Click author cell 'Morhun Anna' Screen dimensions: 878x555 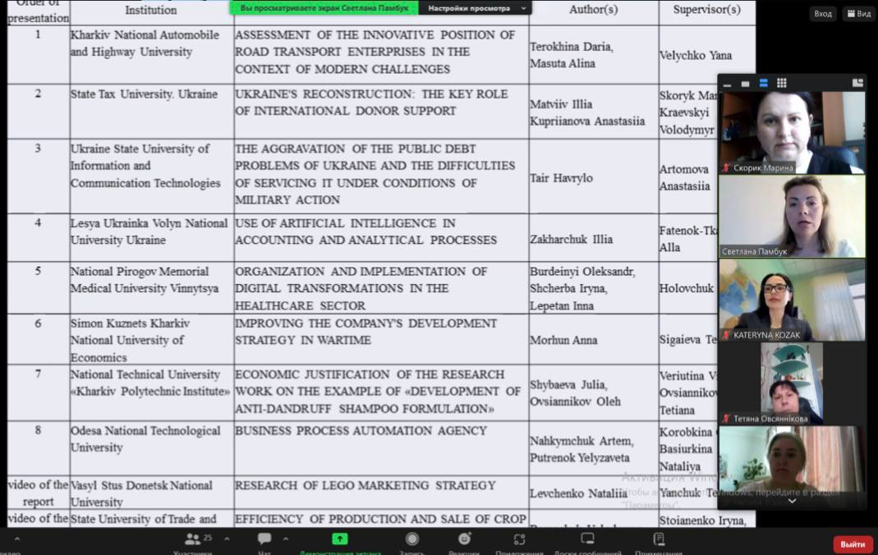click(594, 340)
